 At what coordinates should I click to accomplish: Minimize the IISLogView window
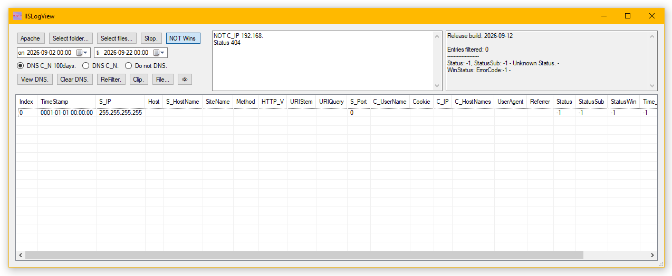[603, 16]
